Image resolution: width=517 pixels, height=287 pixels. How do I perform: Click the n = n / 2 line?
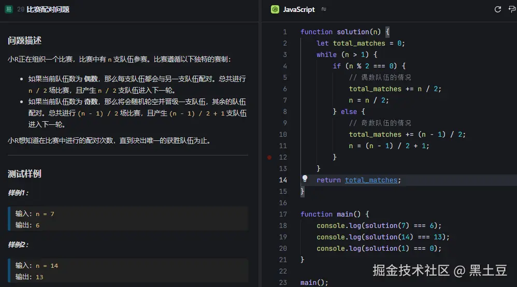coord(369,101)
